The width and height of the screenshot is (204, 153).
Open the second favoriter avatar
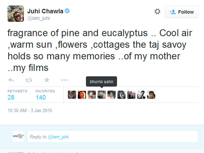[82, 95]
